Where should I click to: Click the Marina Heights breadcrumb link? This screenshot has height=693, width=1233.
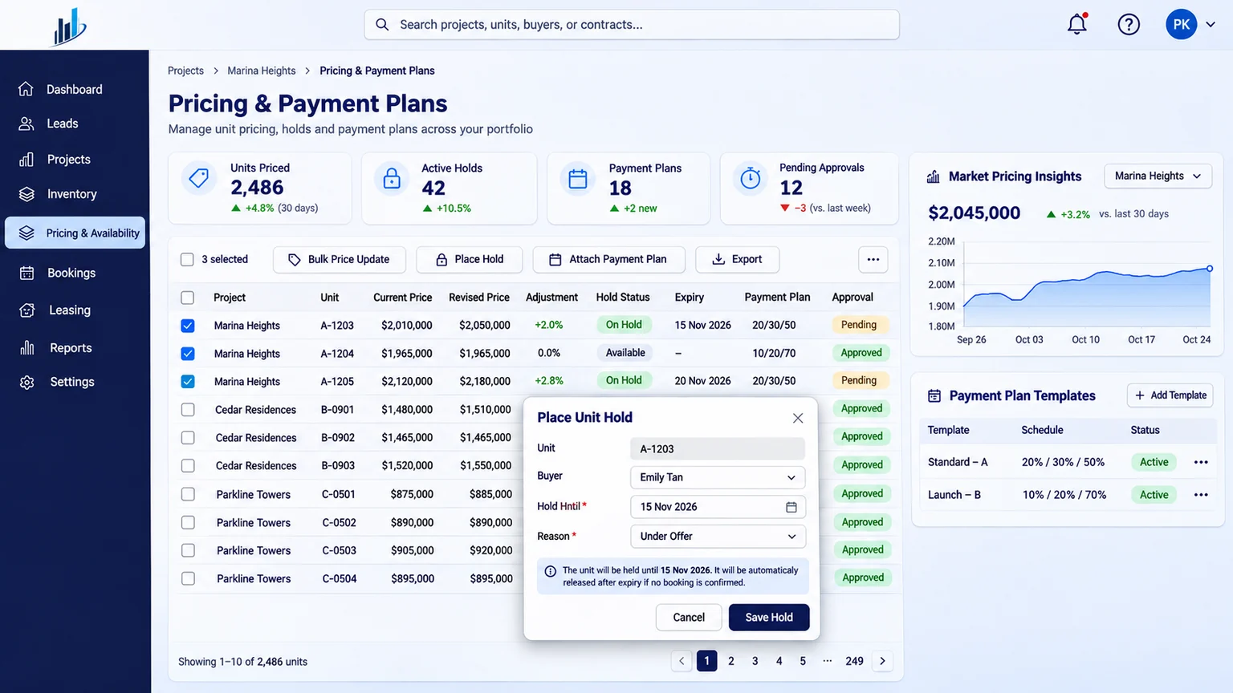coord(261,71)
